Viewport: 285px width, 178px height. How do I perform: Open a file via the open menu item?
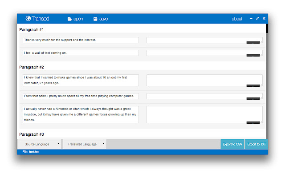tap(75, 19)
